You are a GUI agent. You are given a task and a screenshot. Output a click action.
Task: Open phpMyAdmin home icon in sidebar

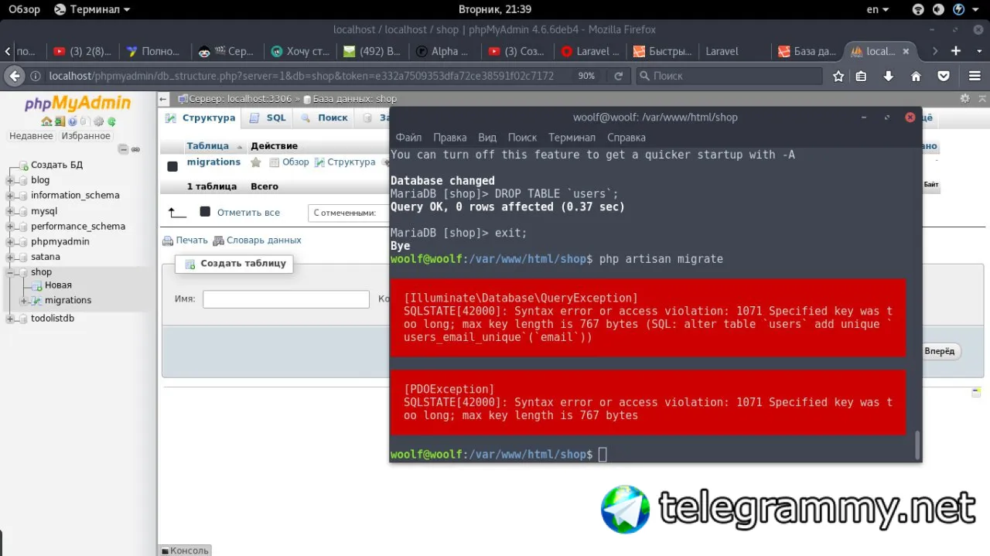click(x=46, y=121)
